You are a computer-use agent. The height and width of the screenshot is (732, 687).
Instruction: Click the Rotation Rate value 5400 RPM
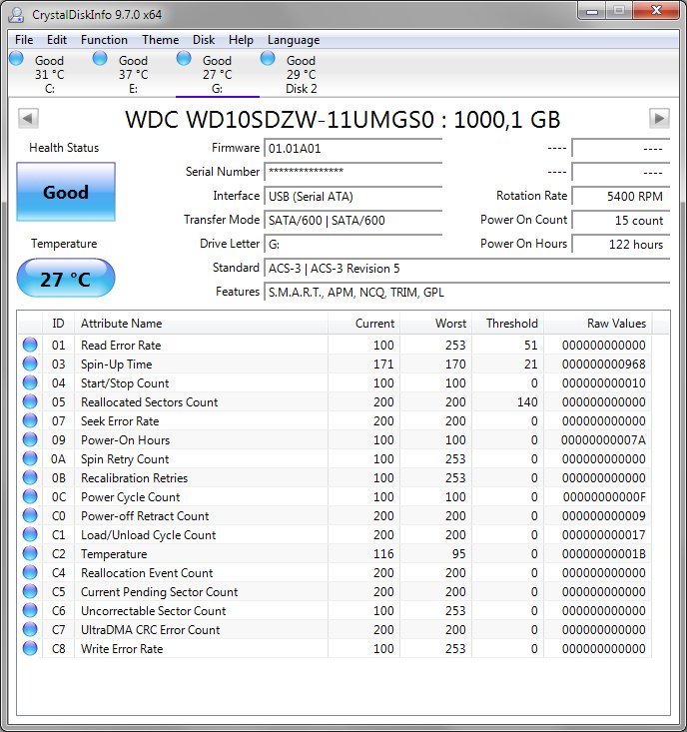(x=621, y=196)
